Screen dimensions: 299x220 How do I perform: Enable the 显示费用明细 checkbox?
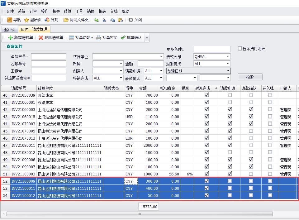[x=240, y=49]
